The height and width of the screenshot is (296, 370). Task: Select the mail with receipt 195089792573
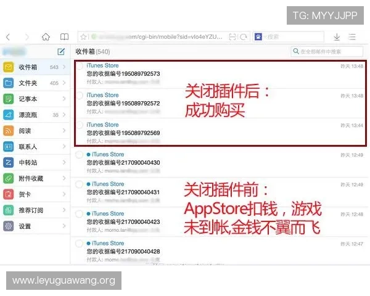tap(80, 66)
